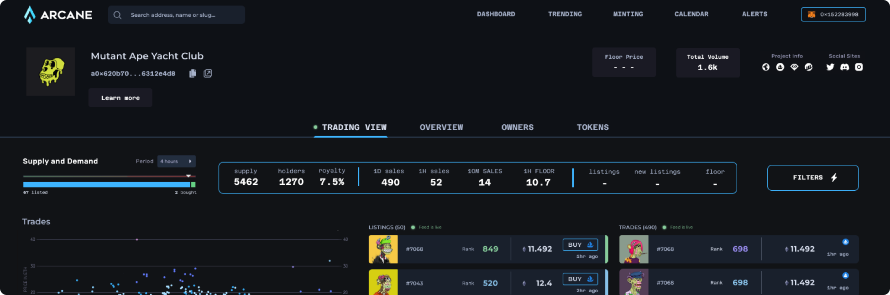This screenshot has width=890, height=295.
Task: Click the LISTINGS (50) heading
Action: coord(387,227)
